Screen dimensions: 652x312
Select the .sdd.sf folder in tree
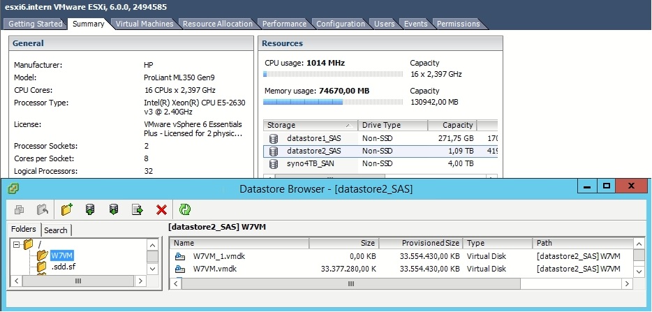coord(64,267)
